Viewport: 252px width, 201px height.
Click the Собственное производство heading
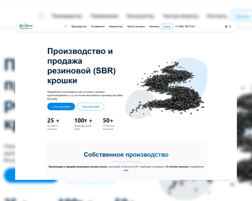point(126,155)
